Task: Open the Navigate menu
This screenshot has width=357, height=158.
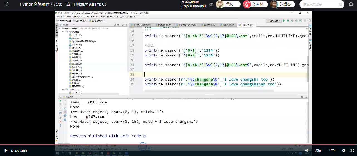Action: click(x=77, y=17)
